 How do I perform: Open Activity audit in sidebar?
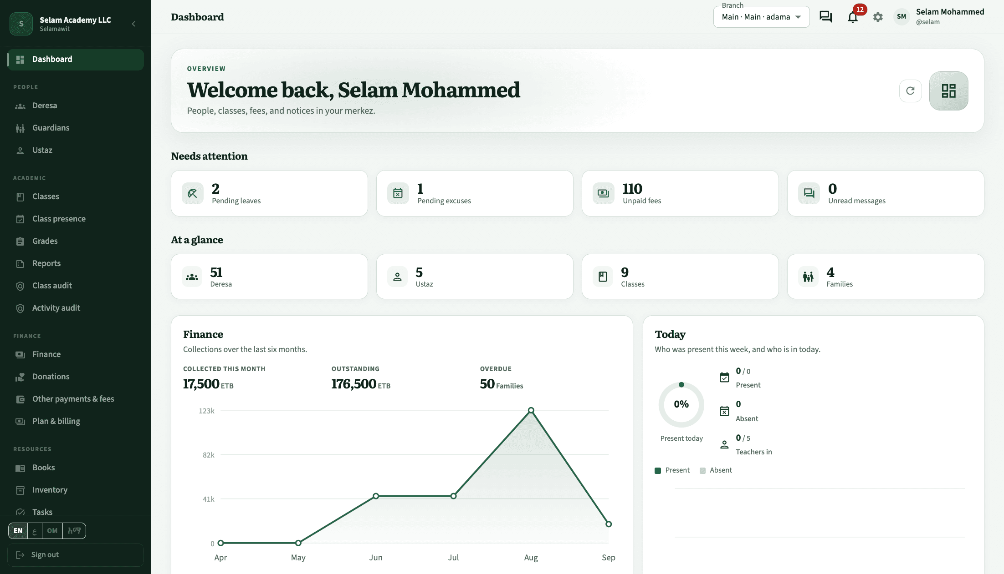click(x=76, y=308)
